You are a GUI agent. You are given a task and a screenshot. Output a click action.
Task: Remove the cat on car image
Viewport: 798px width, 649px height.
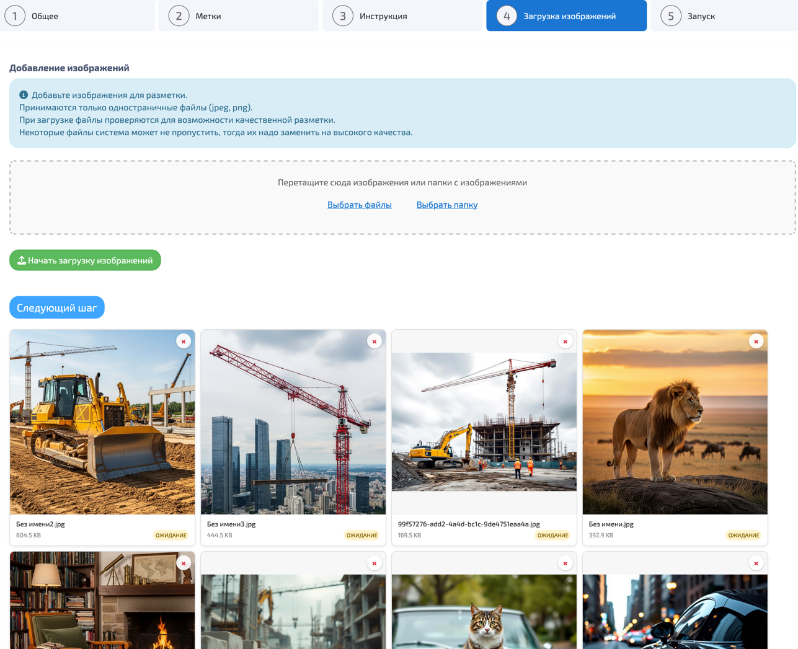(565, 563)
